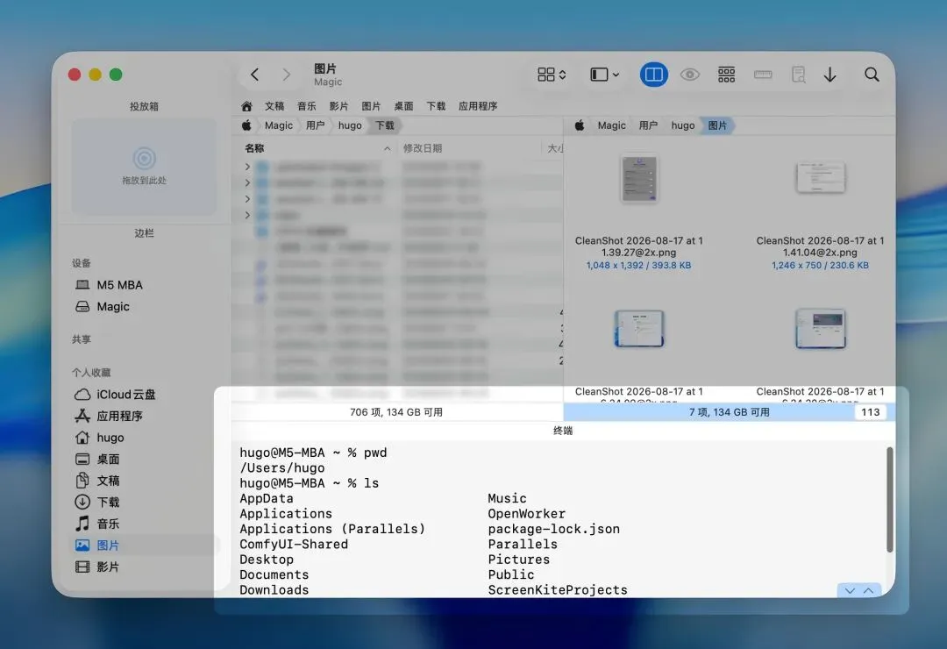947x649 pixels.
Task: Open the sidebar layout dropdown
Action: (x=604, y=75)
